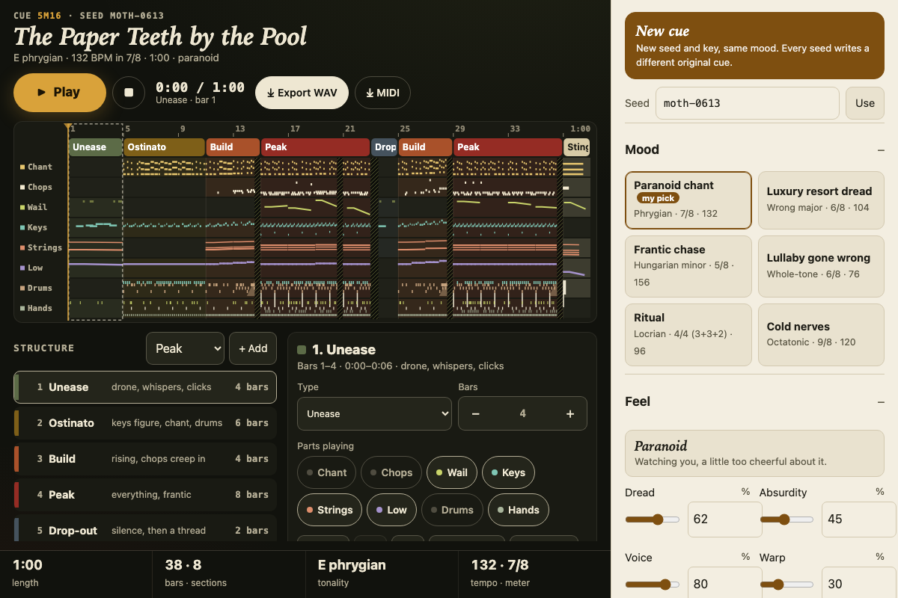Click the bar 17 ruler mark

[x=295, y=129]
